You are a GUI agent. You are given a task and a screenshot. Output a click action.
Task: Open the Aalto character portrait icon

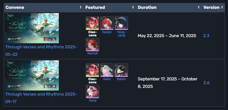tap(107, 70)
